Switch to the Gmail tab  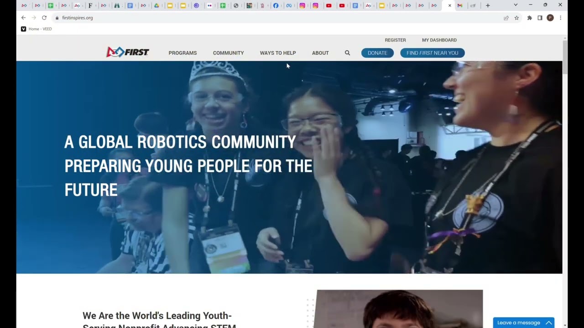460,5
